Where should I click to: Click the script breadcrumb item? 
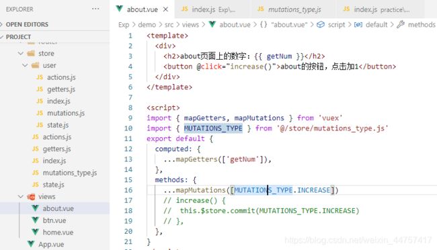click(x=336, y=25)
